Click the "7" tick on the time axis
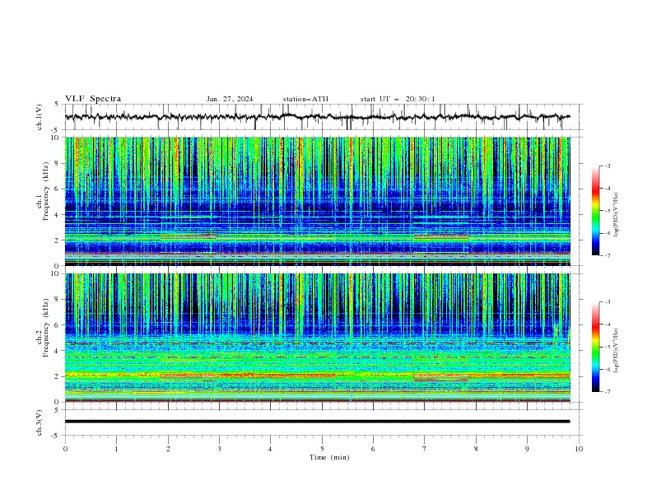 (x=425, y=449)
